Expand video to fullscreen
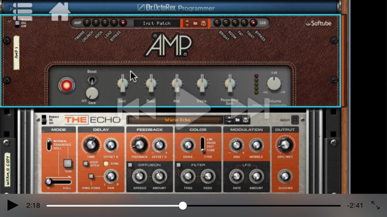This screenshot has height=217, width=387. tap(376, 205)
